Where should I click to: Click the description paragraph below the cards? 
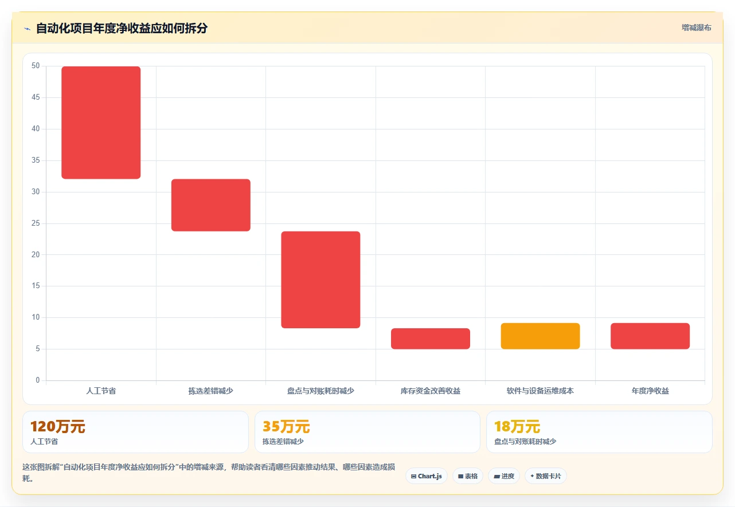[x=208, y=473]
